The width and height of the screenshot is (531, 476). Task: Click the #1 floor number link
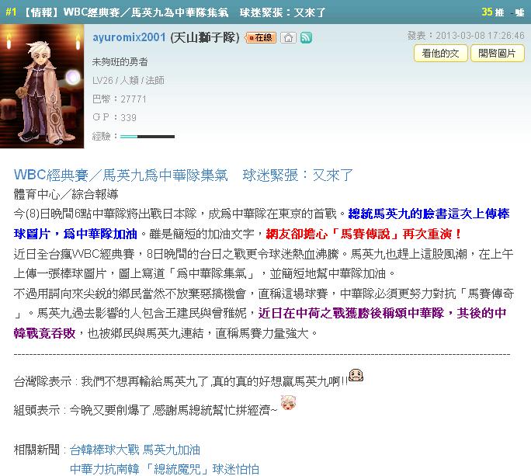pos(11,12)
